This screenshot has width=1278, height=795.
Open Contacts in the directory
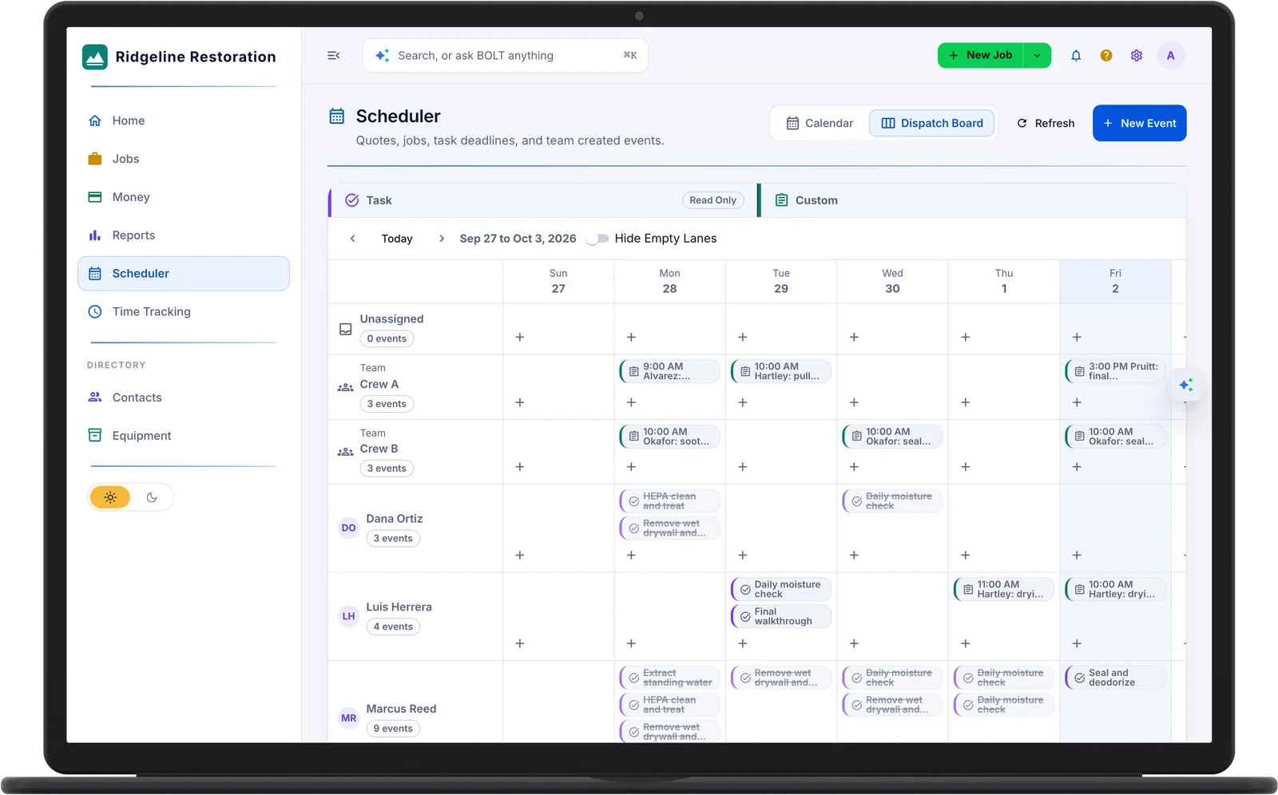point(184,397)
